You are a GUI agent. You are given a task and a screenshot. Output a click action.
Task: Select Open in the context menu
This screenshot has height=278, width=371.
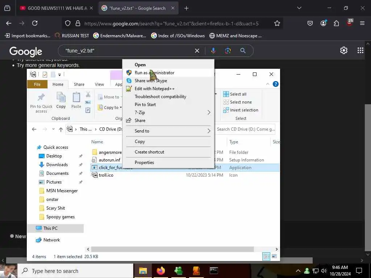(x=168, y=65)
